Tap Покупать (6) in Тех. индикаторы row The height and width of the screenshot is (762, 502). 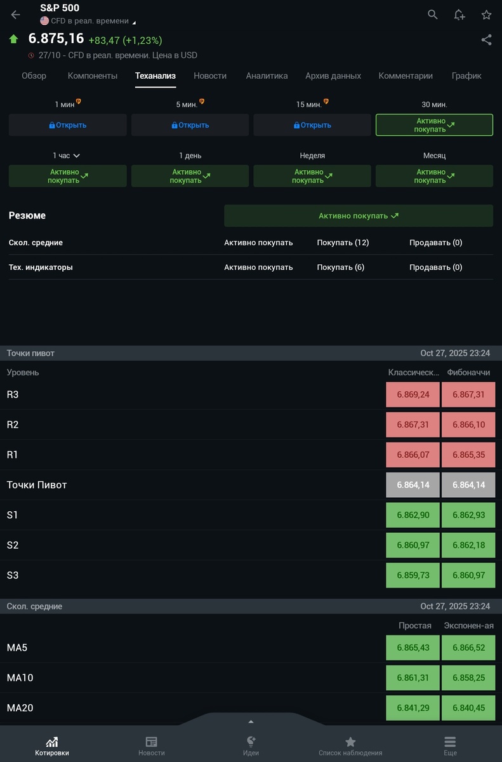coord(341,267)
